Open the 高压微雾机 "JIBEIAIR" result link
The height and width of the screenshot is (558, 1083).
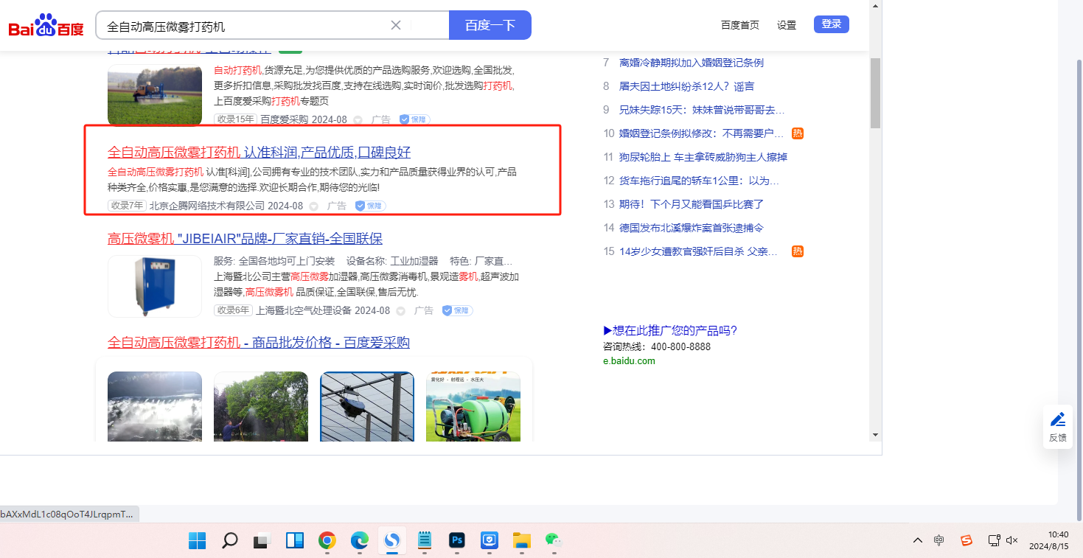pyautogui.click(x=245, y=239)
